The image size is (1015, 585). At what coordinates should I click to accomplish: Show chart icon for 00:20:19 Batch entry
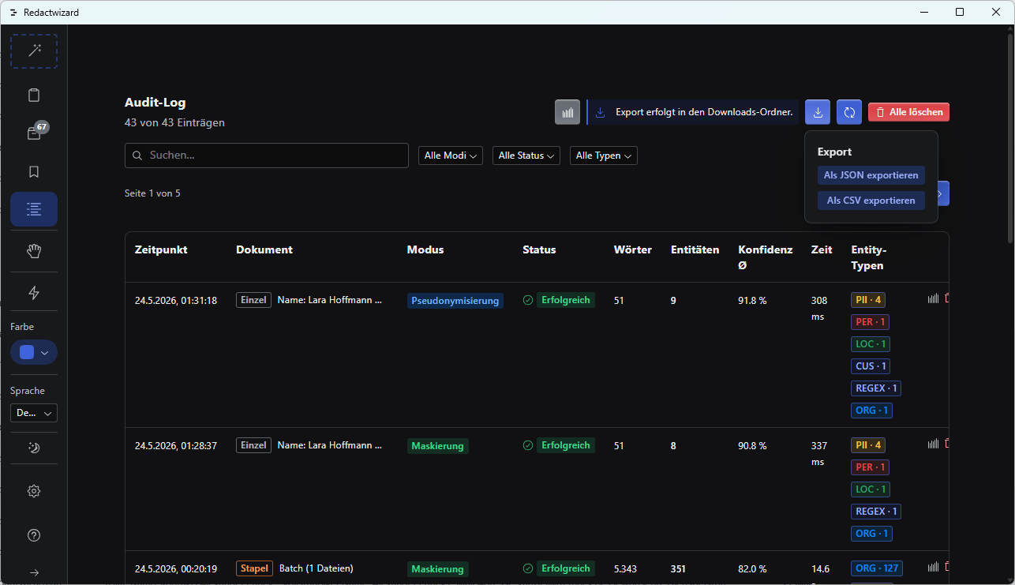click(934, 567)
